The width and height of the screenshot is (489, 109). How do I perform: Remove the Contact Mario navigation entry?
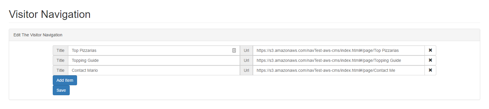point(430,70)
